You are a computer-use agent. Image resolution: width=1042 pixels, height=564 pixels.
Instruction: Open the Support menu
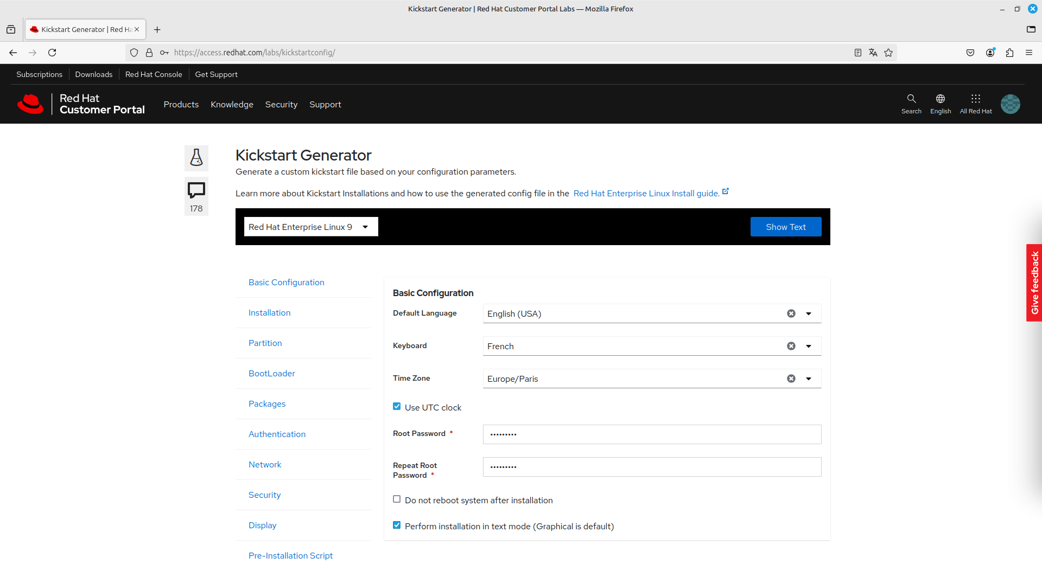325,105
